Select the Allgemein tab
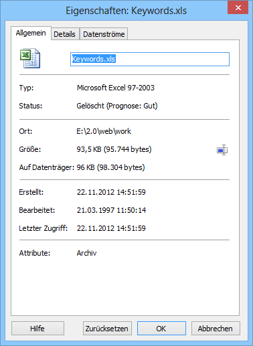Image resolution: width=253 pixels, height=346 pixels. pyautogui.click(x=31, y=33)
